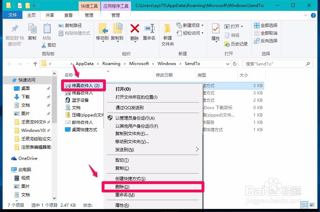The width and height of the screenshot is (320, 212).
Task: Click the red Delete (删除) ribbon icon
Action: [x=135, y=29]
